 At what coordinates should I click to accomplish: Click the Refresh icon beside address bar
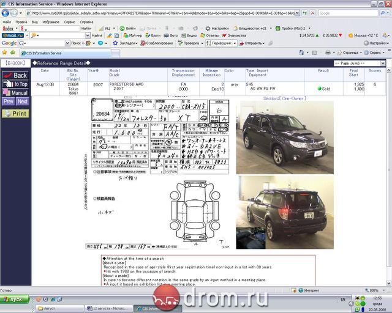tap(304, 13)
